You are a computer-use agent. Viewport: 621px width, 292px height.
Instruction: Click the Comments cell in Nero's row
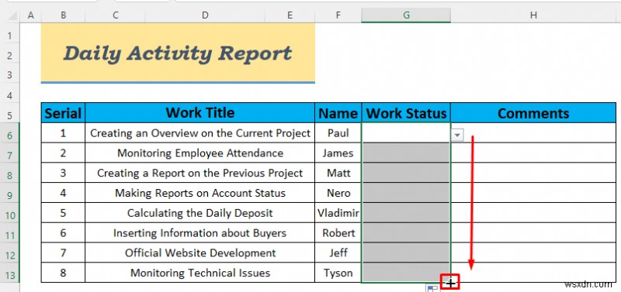[533, 193]
